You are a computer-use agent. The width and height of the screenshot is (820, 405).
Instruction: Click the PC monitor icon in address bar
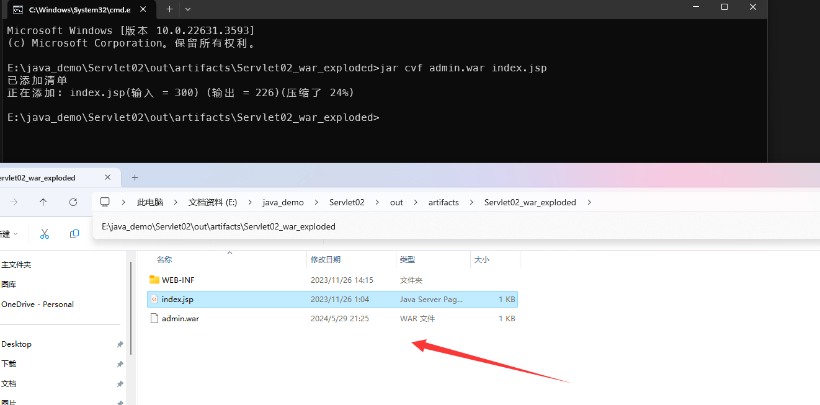tap(105, 202)
